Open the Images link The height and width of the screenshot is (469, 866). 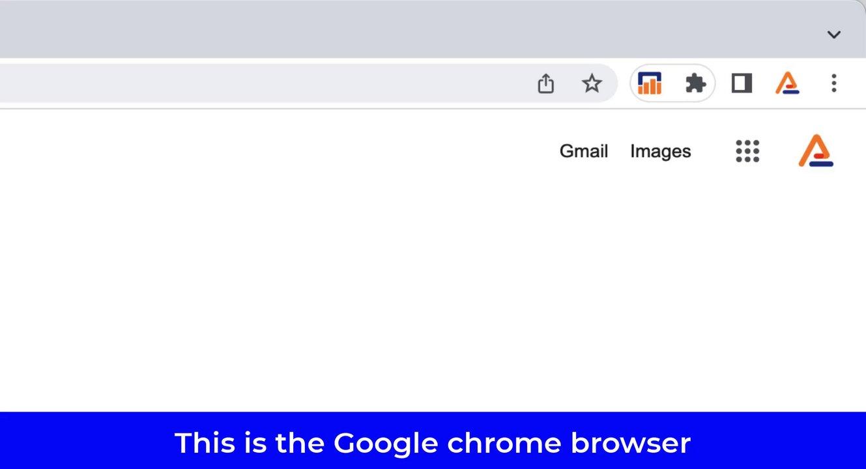[661, 151]
